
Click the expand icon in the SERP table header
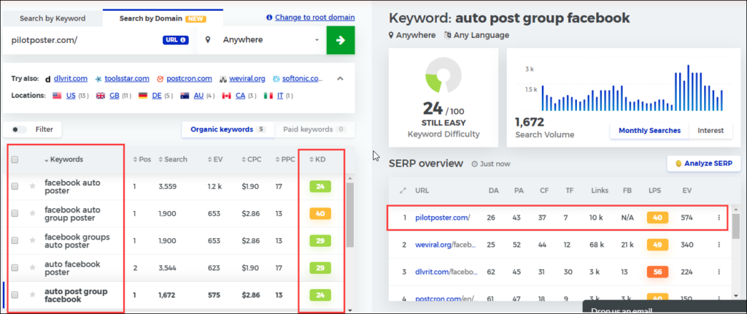point(403,191)
